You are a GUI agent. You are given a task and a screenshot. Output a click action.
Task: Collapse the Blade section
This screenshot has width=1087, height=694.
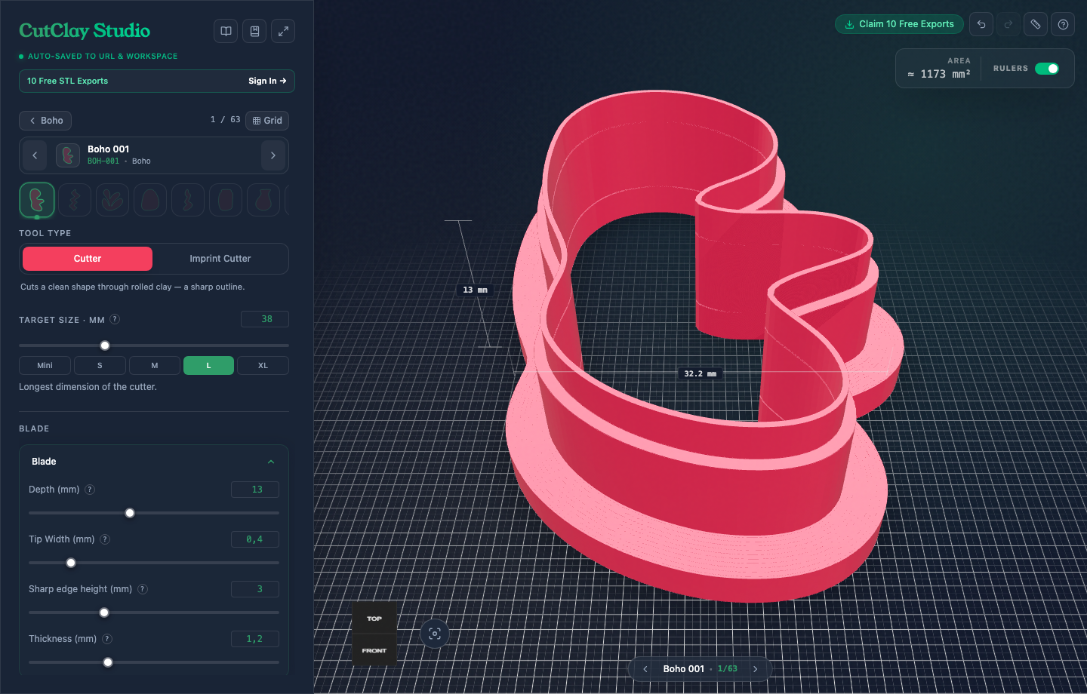271,462
